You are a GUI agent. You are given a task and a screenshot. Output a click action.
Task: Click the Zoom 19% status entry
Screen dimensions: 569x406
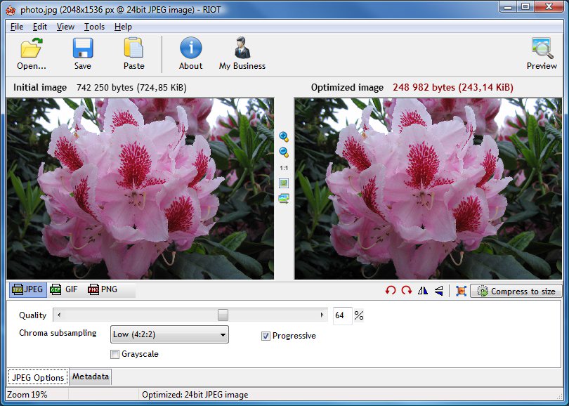[27, 395]
